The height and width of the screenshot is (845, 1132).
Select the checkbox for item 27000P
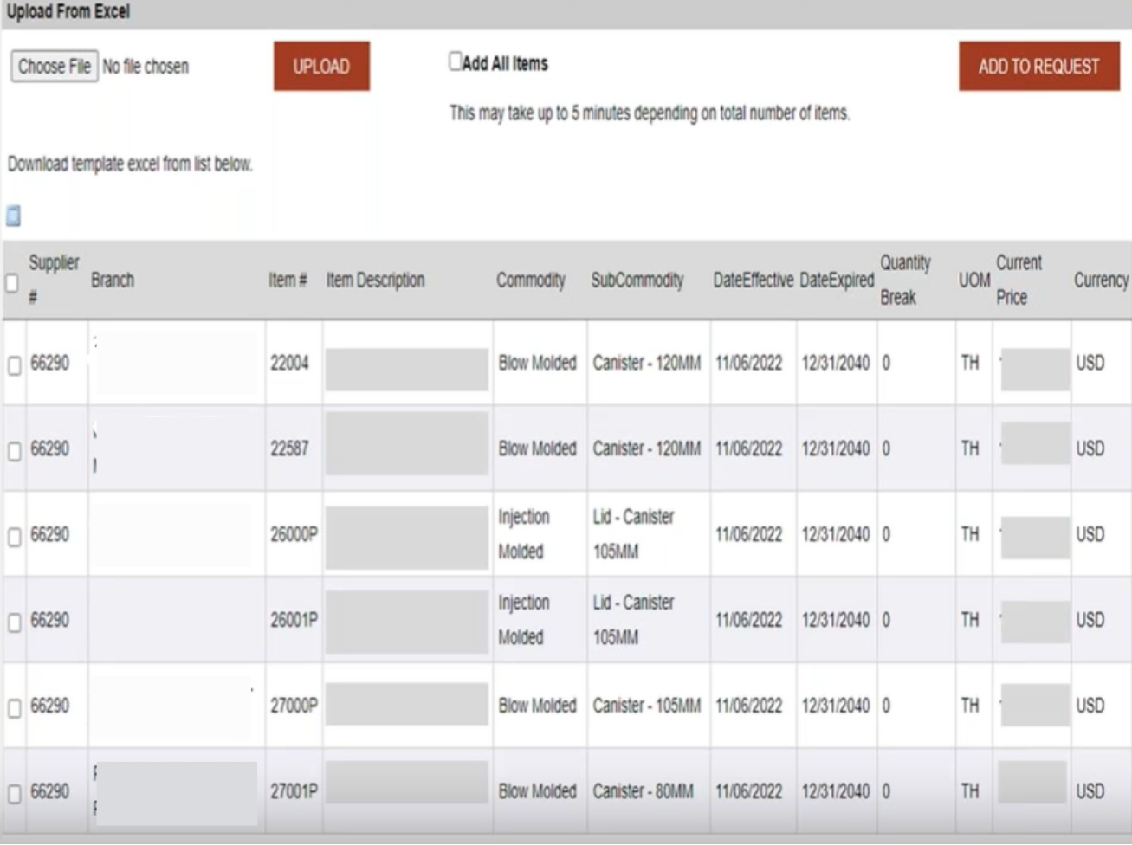[15, 708]
